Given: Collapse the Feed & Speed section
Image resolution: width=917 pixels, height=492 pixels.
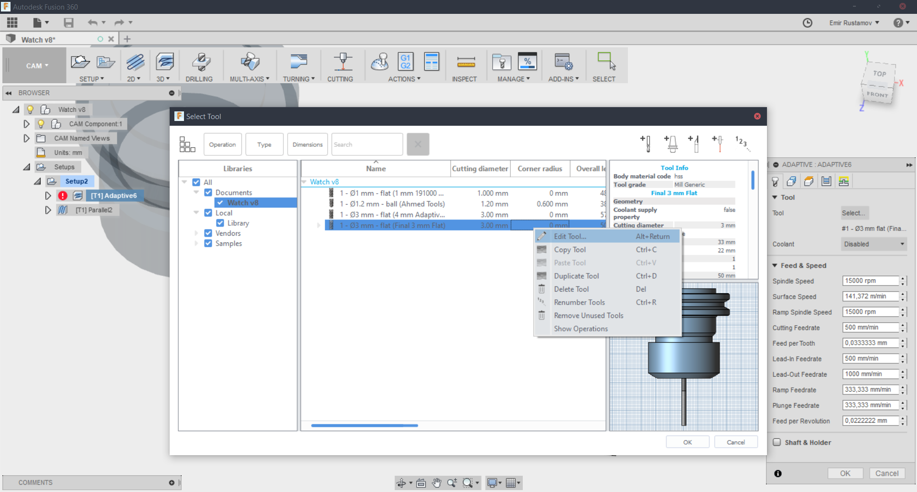Looking at the screenshot, I should click(775, 265).
